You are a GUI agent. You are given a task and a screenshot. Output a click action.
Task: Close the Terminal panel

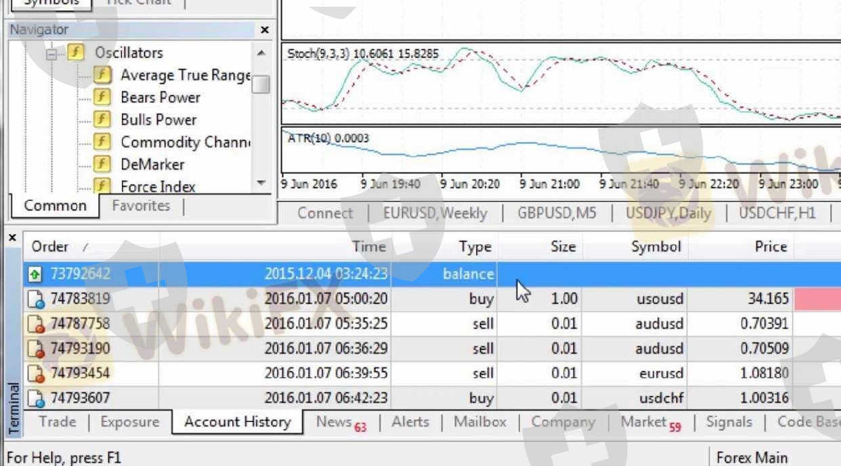point(12,238)
